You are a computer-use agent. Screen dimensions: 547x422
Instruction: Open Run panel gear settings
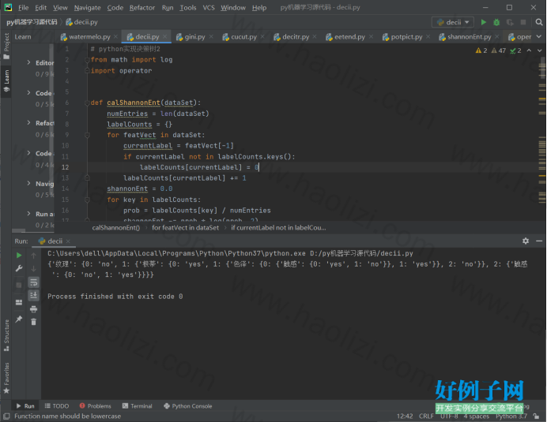pos(526,241)
